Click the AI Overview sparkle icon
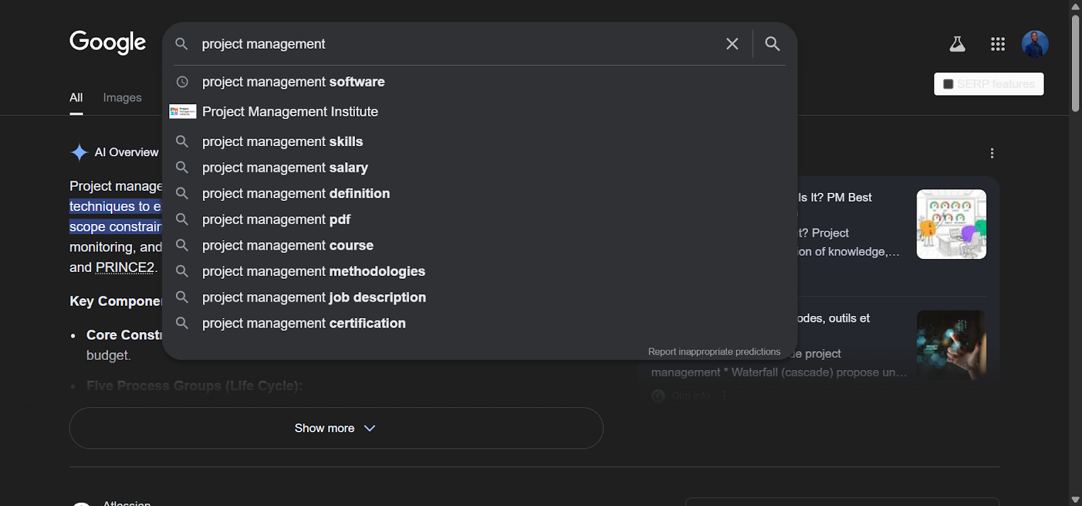This screenshot has height=506, width=1082. click(79, 152)
